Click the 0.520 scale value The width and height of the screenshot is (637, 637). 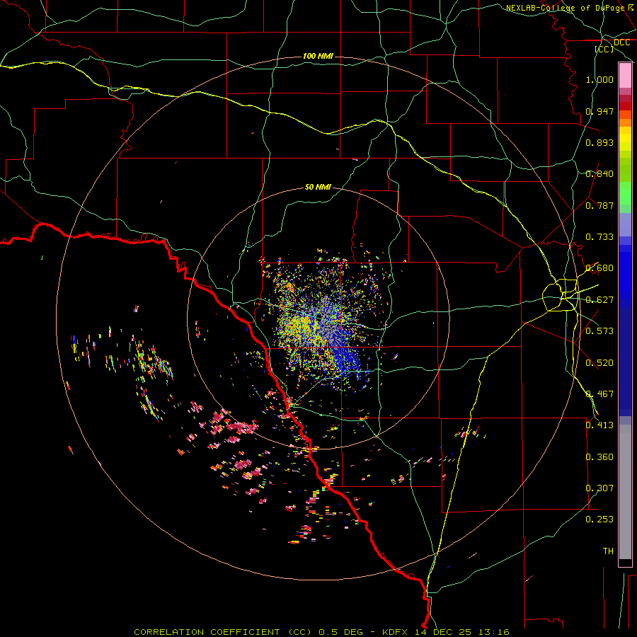point(599,363)
